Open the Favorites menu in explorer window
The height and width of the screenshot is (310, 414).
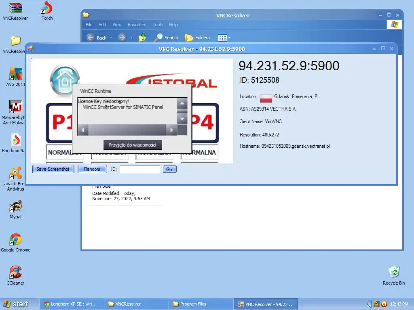(137, 25)
